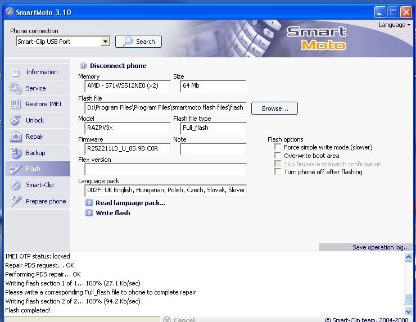Click Disconnect phone link
Viewport: 416px width, 322px height.
[118, 66]
